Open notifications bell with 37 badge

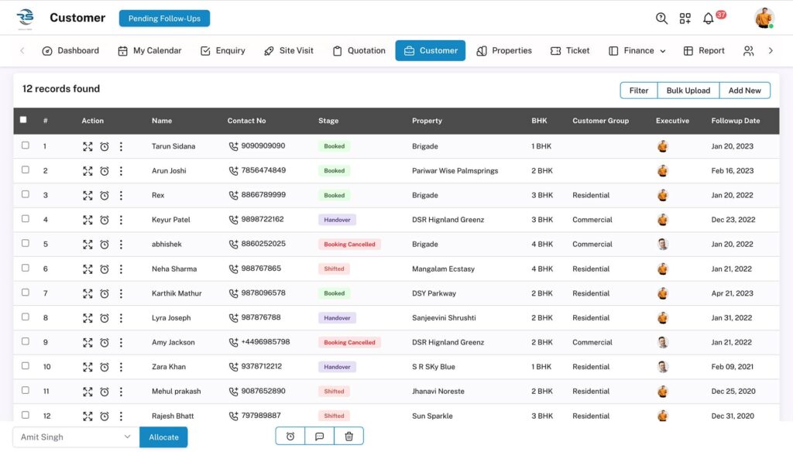pos(709,19)
